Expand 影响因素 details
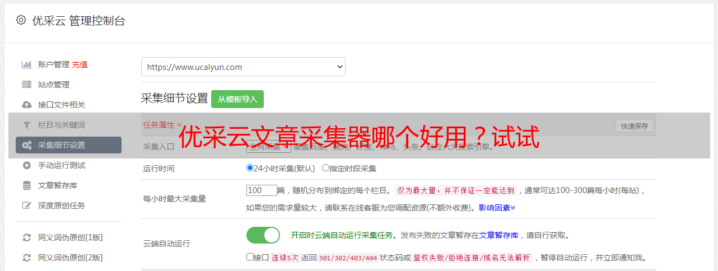Screen dimensions: 718x271 click(x=497, y=208)
